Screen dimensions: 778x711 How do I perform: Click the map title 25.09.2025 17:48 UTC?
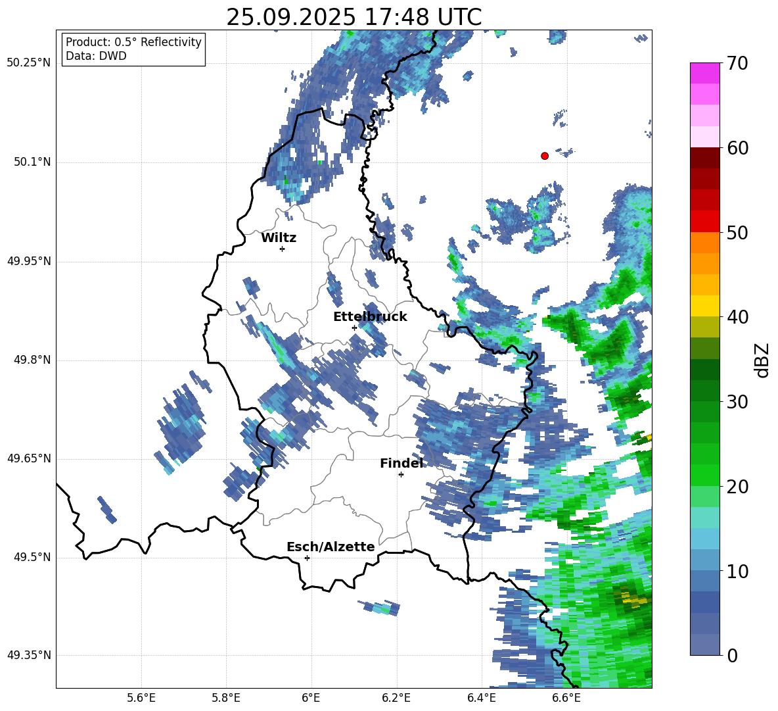(x=354, y=17)
